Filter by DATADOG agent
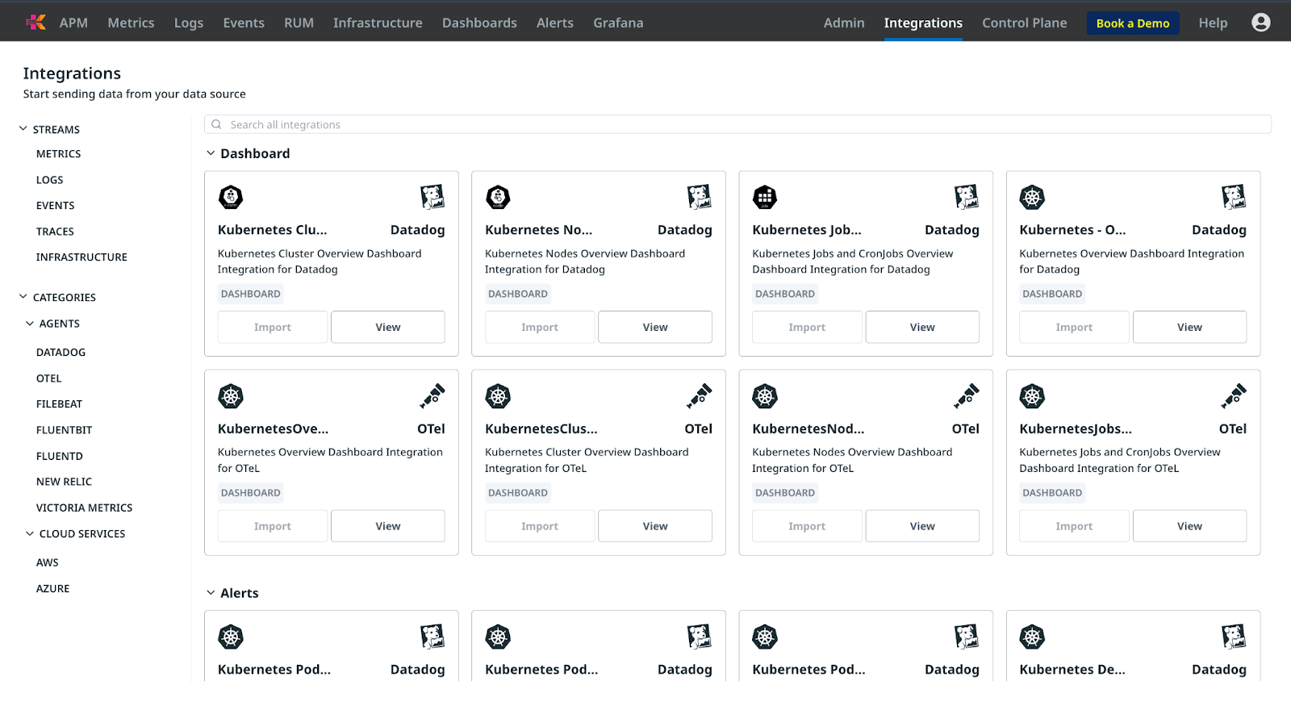 [61, 352]
